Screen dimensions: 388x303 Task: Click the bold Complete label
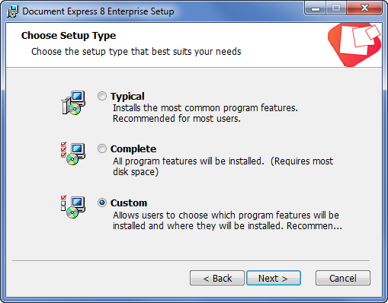133,149
